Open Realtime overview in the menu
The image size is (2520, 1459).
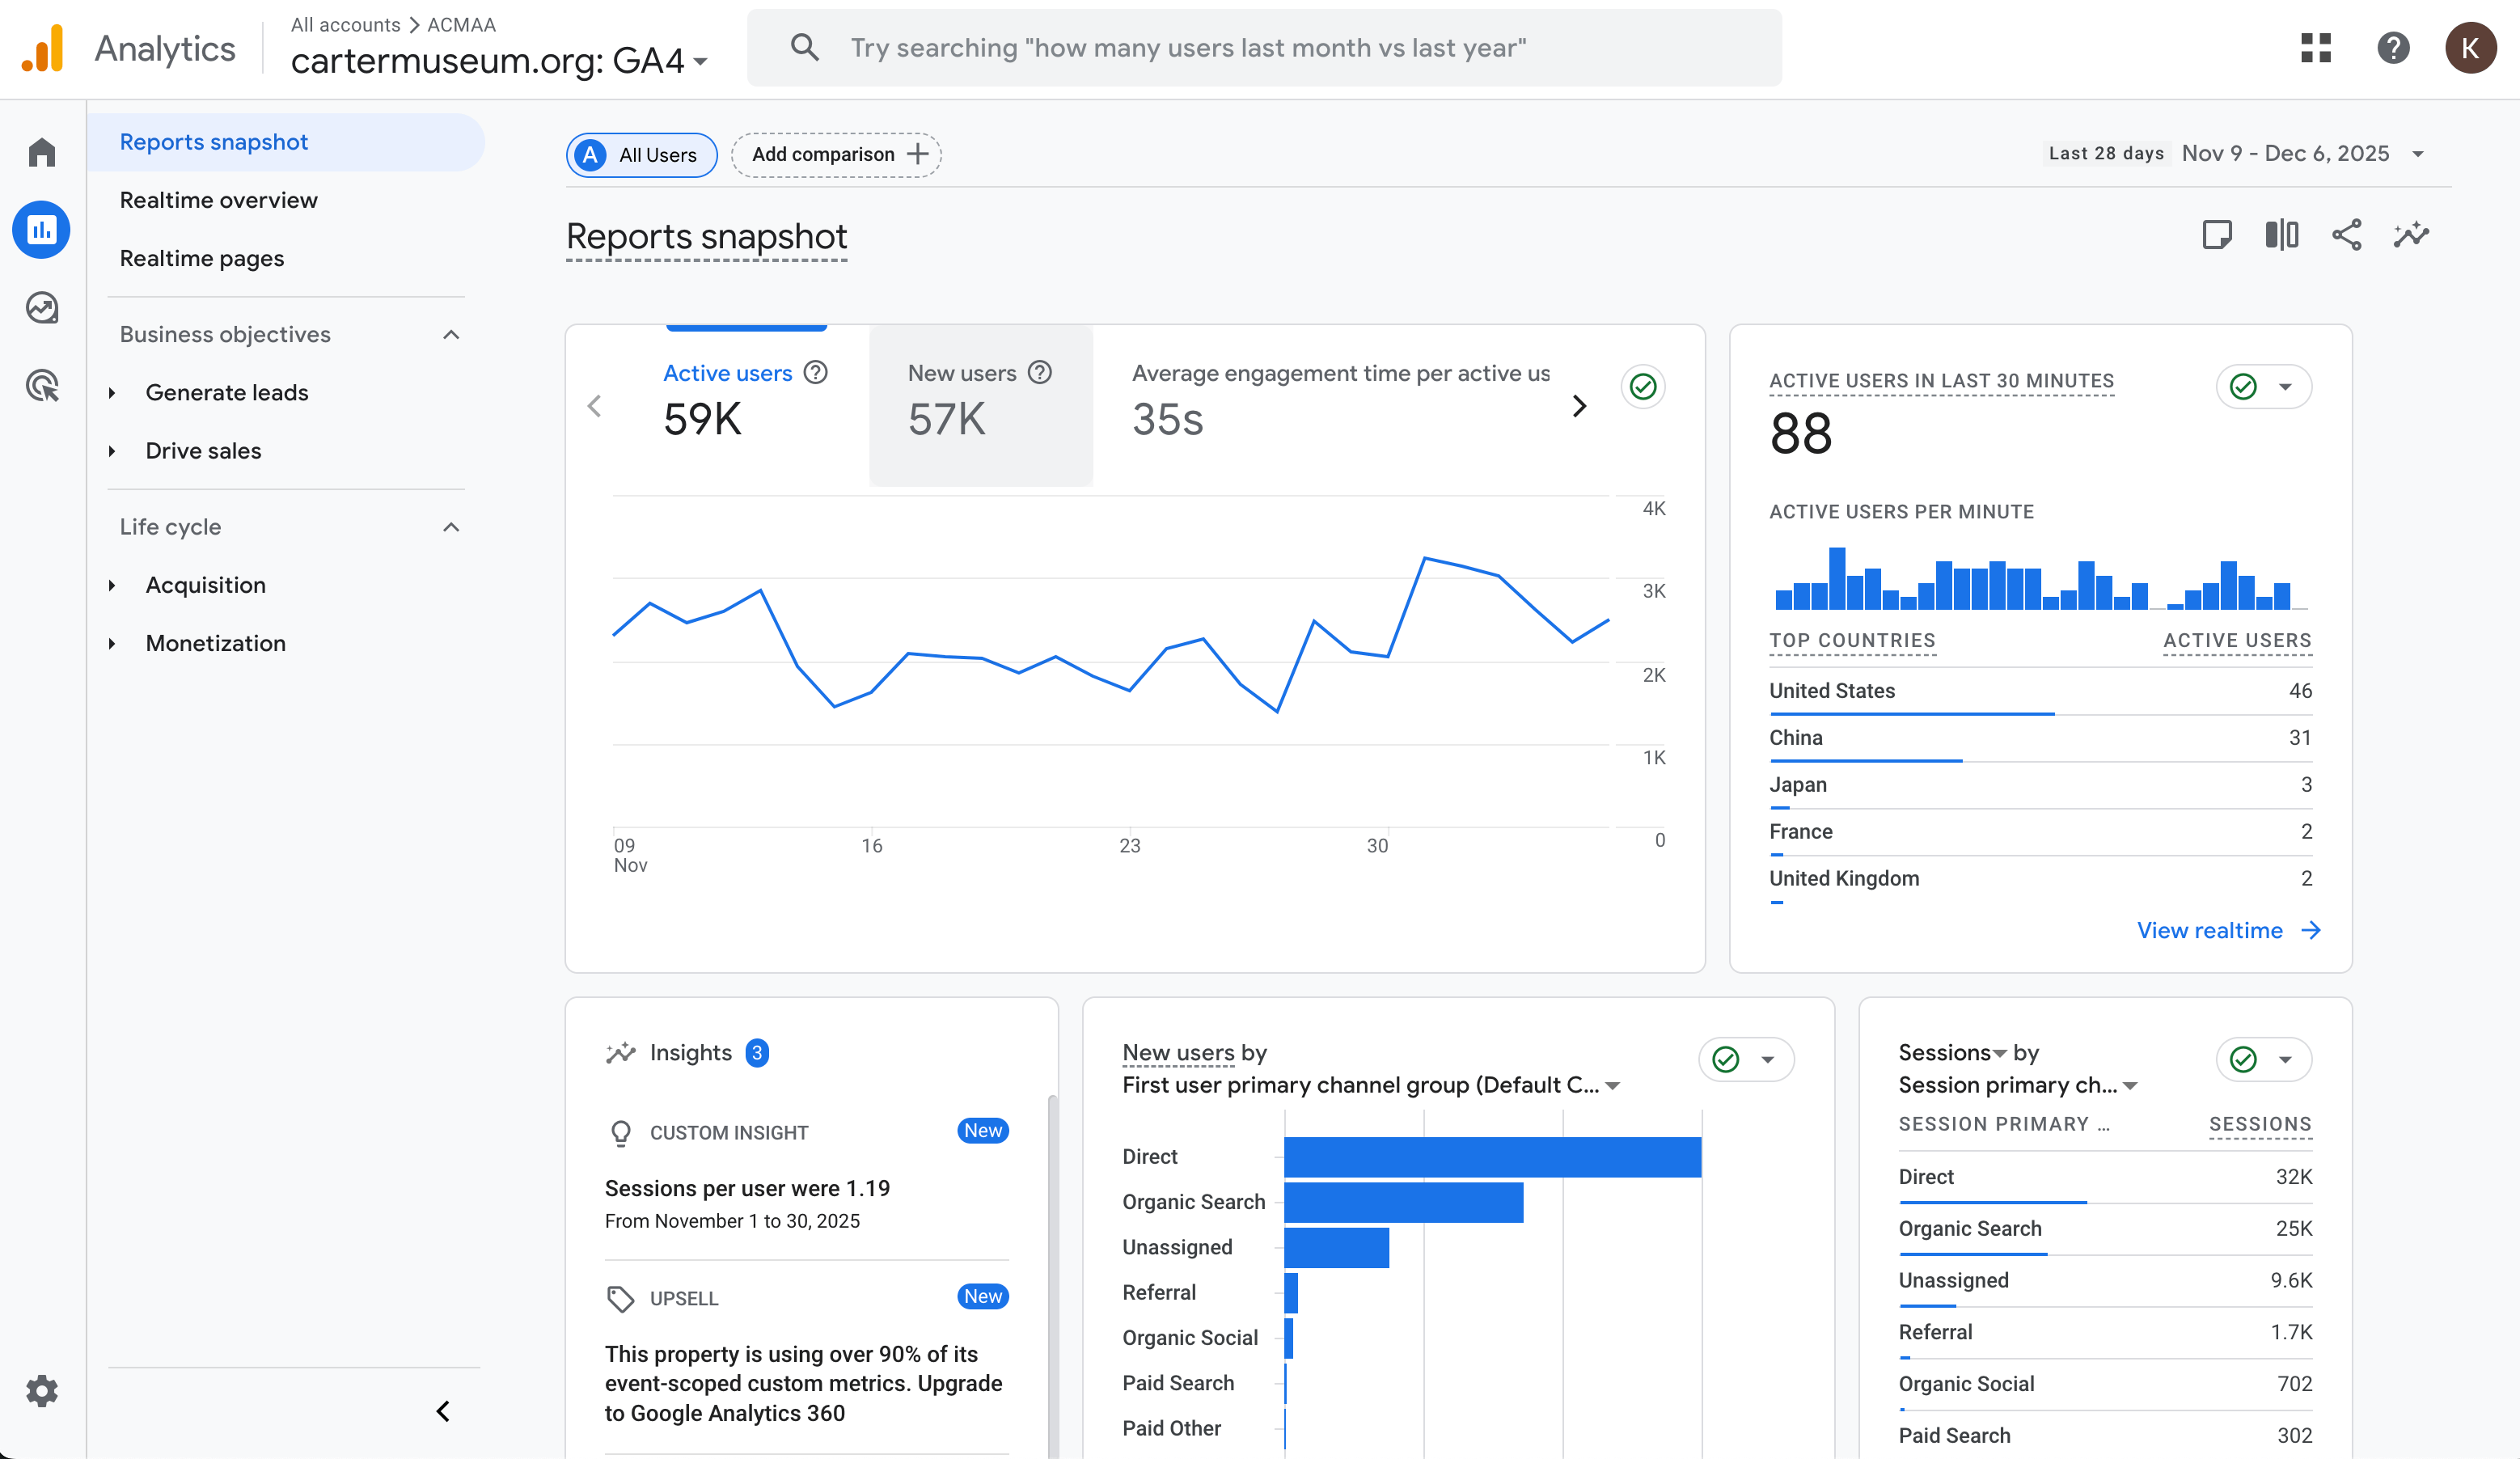(219, 200)
